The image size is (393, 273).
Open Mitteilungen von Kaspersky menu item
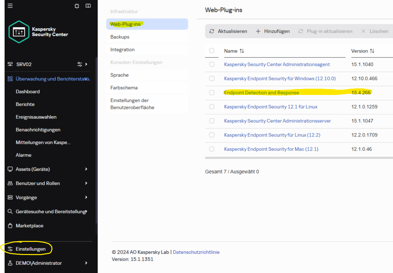pos(43,143)
